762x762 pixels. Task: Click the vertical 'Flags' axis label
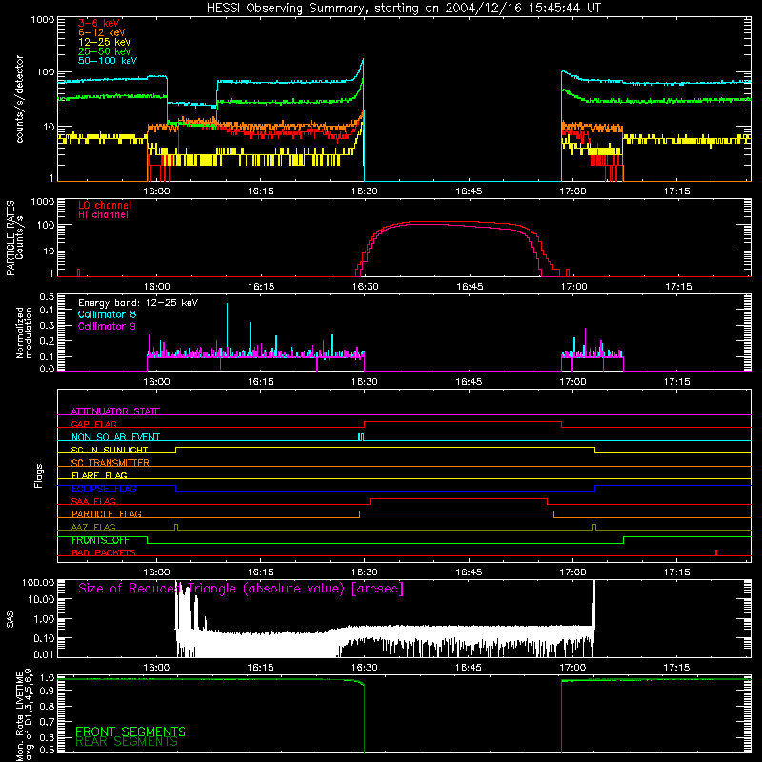pyautogui.click(x=38, y=475)
